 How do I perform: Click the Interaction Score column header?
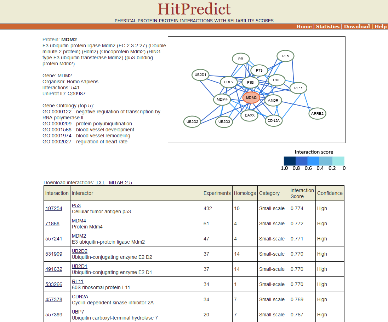(x=302, y=193)
